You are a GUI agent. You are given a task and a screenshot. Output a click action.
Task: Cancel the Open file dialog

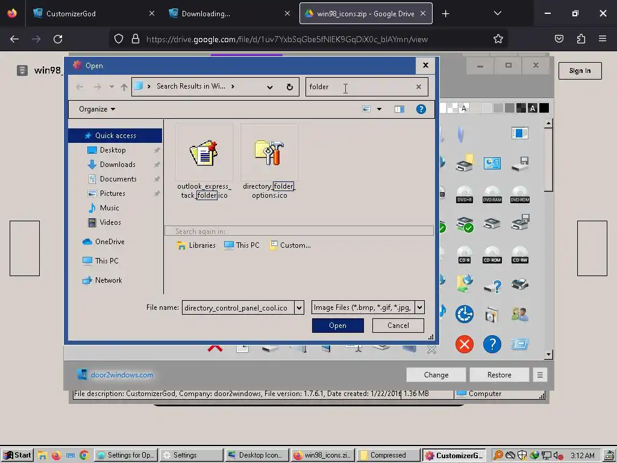(398, 326)
